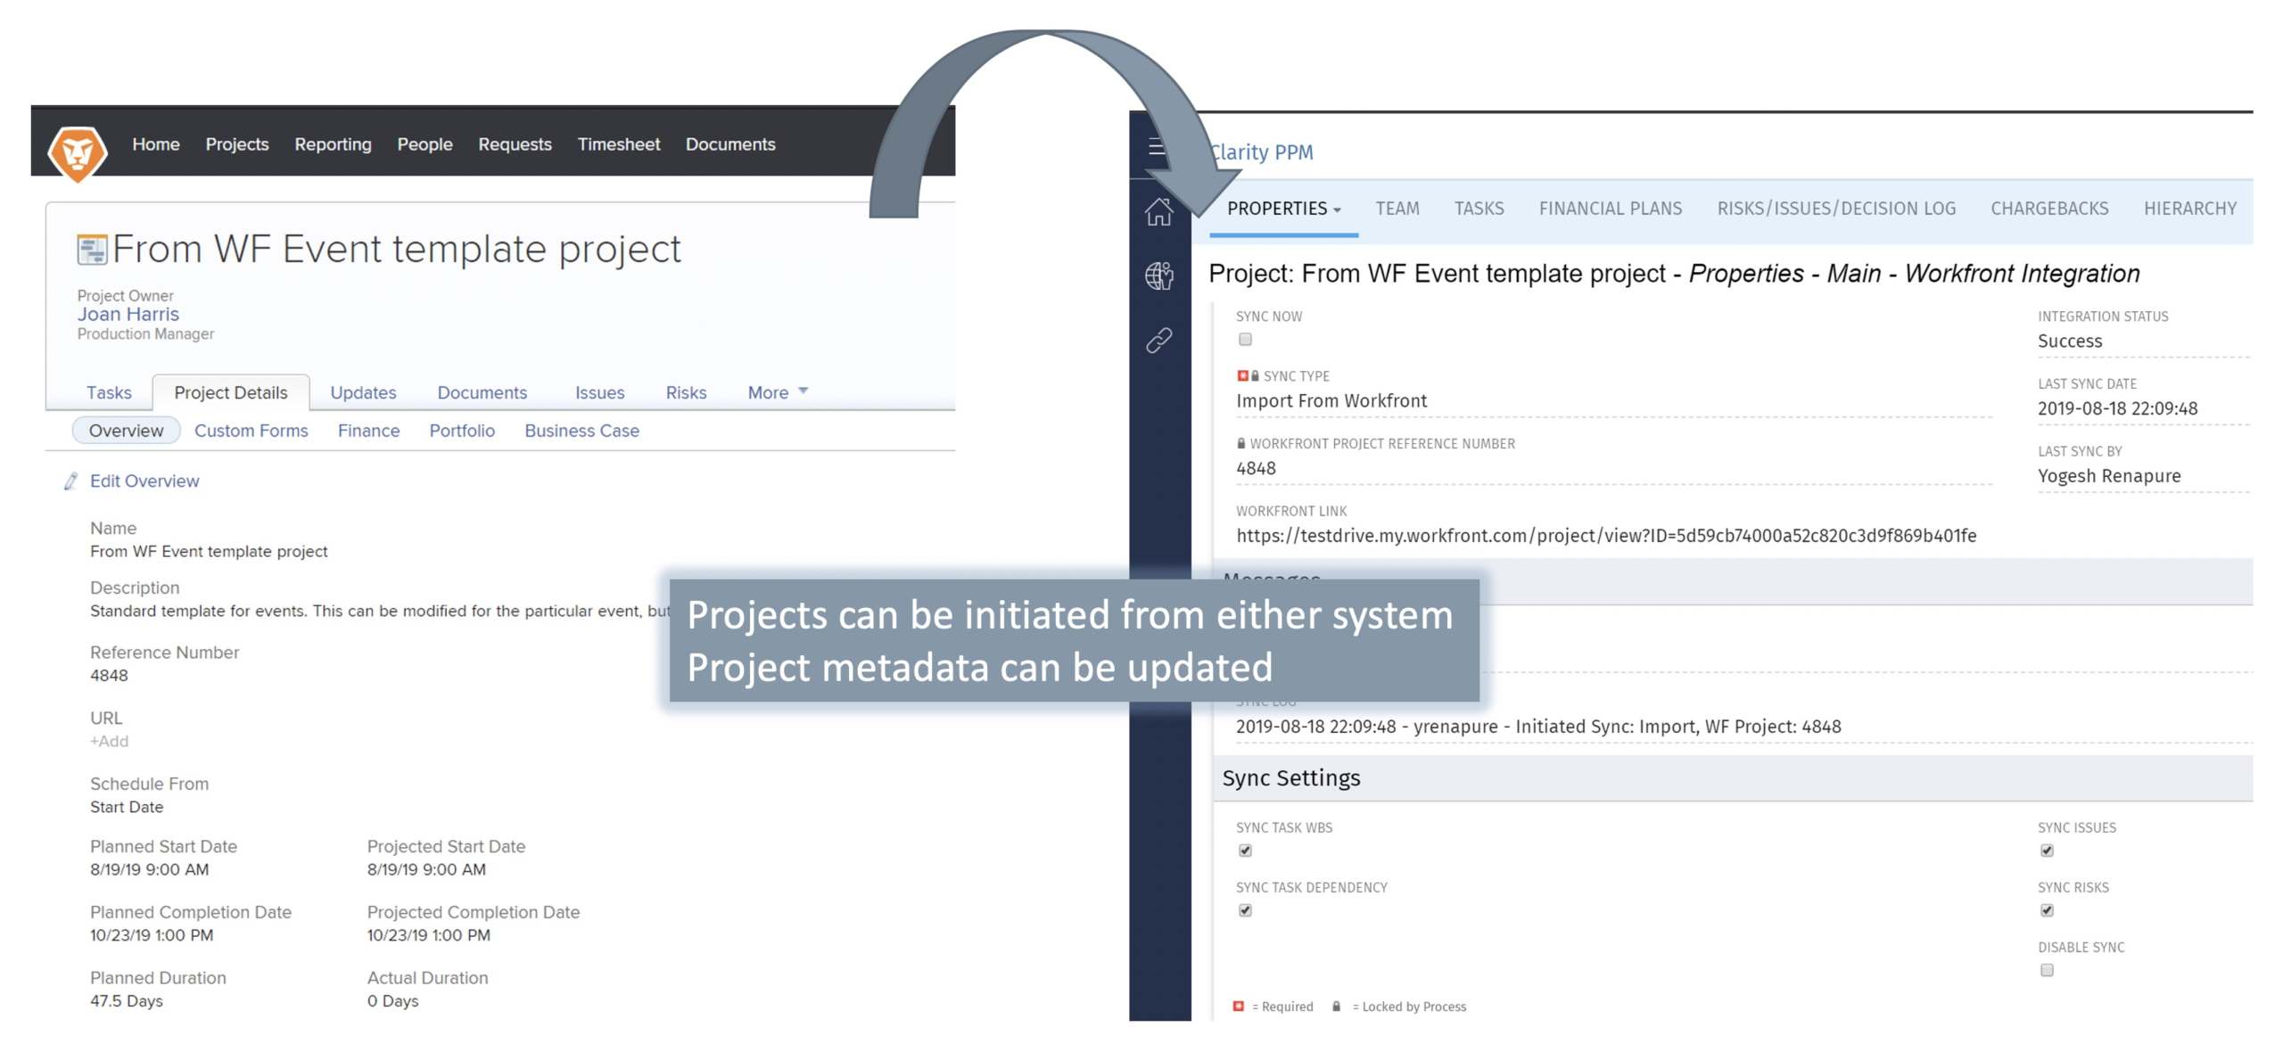
Task: Click the Projected Start Date 8/19/19 9:00 AM
Action: tap(426, 869)
